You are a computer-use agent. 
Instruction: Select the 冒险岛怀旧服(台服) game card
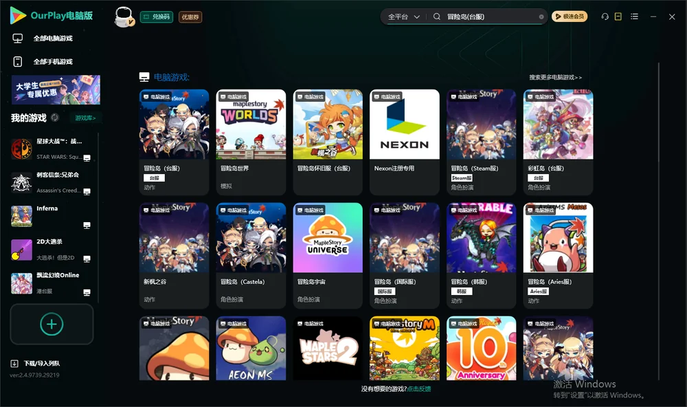pos(328,142)
